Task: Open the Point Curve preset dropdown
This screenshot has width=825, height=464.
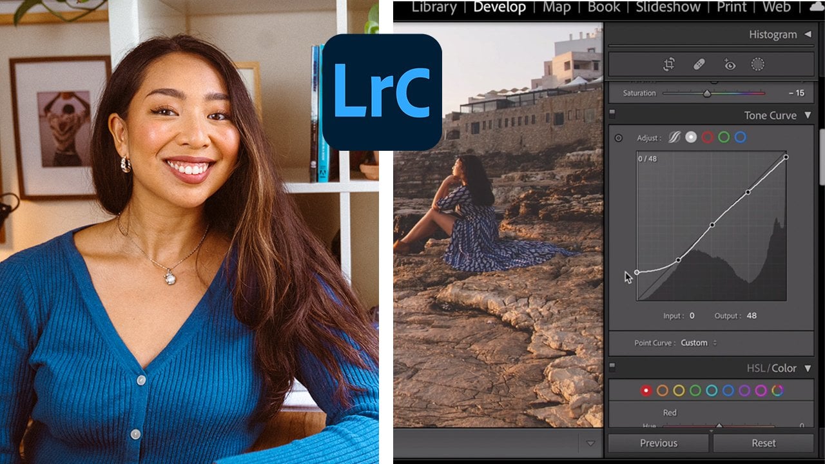Action: (x=699, y=343)
